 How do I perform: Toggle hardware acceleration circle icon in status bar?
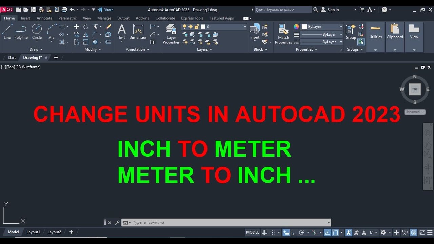click(414, 232)
